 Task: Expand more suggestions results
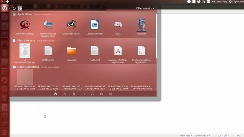(x=51, y=67)
